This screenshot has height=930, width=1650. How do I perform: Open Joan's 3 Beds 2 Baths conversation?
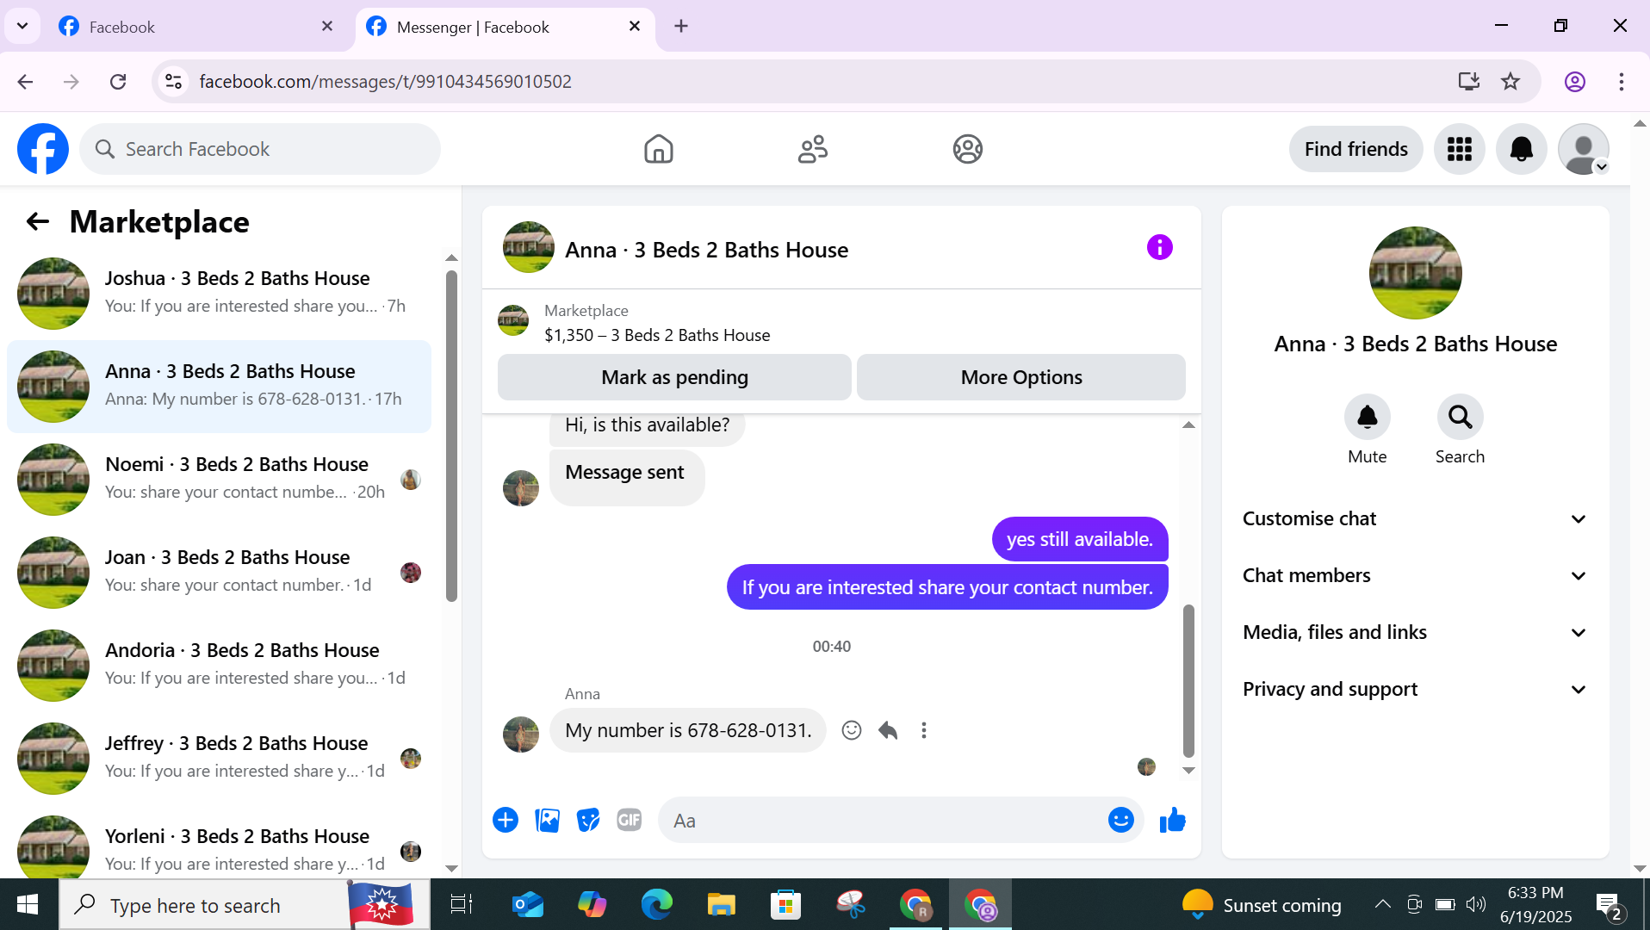click(x=219, y=572)
